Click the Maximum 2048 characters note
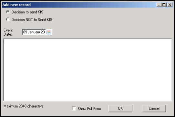 (24, 106)
